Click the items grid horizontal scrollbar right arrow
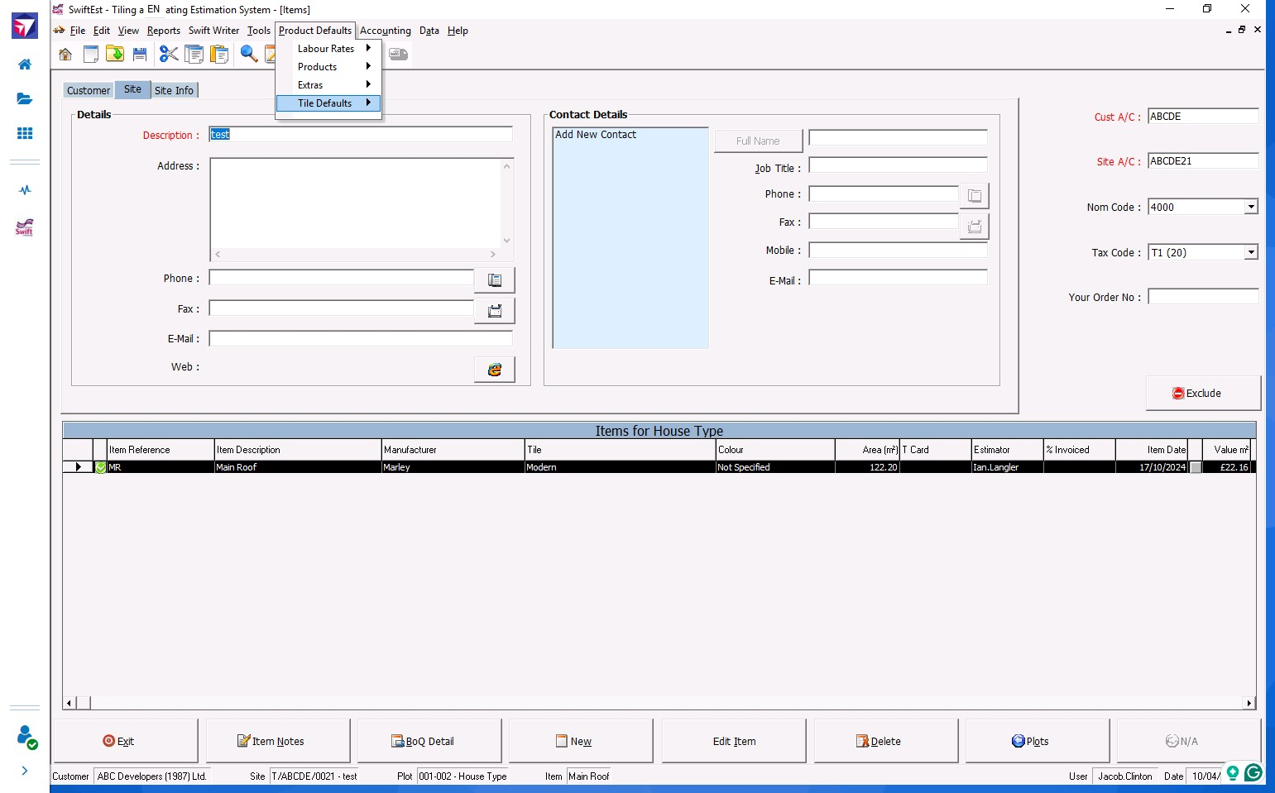The height and width of the screenshot is (793, 1275). pos(1249,703)
